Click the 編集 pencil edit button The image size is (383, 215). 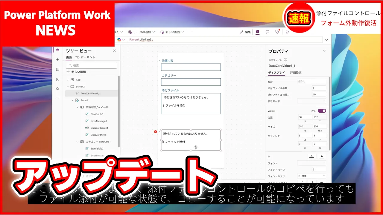point(245,32)
